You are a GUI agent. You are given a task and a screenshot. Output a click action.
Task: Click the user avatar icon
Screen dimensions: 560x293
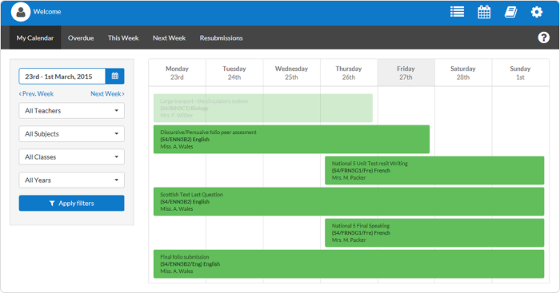coord(21,12)
